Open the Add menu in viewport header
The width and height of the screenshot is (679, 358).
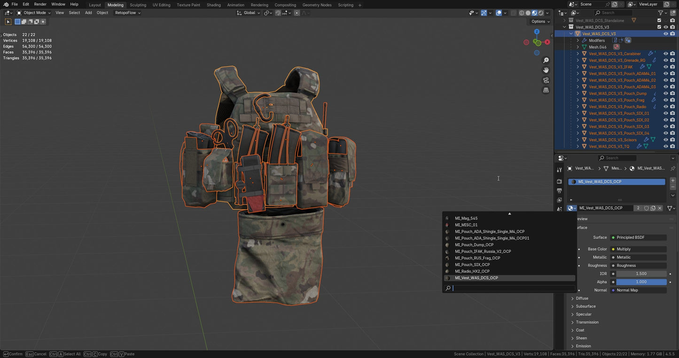point(88,13)
